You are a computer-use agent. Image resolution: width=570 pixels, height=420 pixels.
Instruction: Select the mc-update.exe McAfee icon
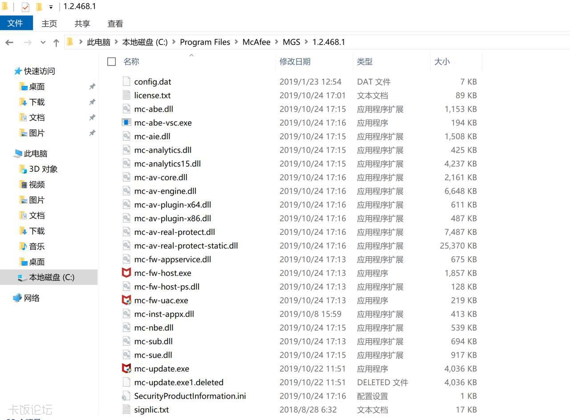tap(126, 368)
